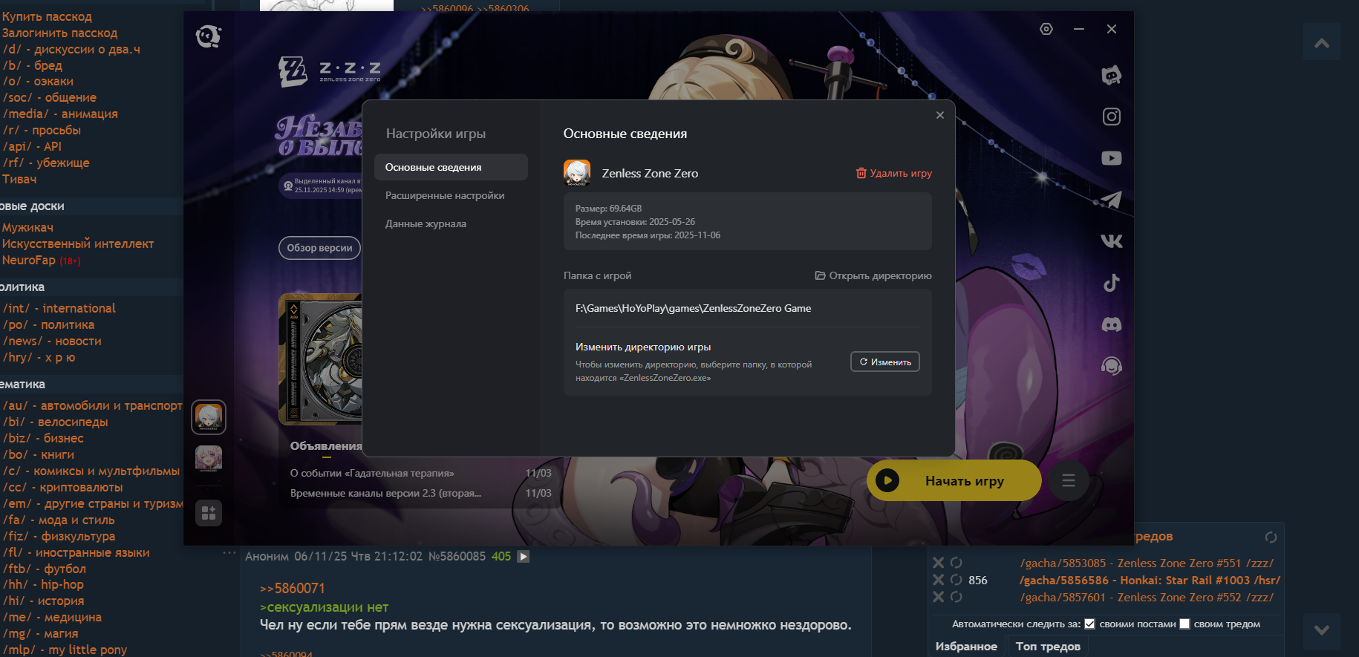Select Honkai Star Rail game in launcher sidebar
Screen dimensions: 1359x657
pos(209,460)
